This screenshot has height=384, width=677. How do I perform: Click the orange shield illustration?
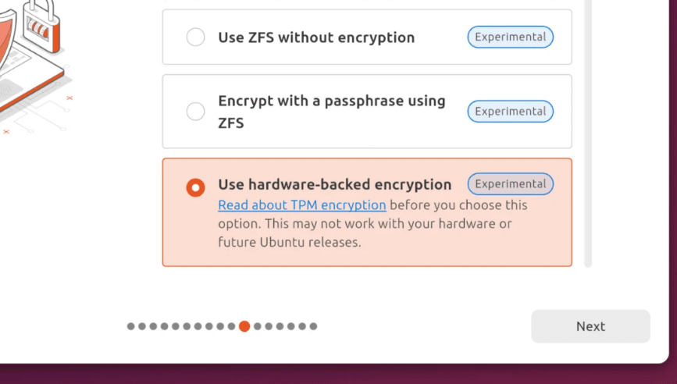pyautogui.click(x=6, y=55)
